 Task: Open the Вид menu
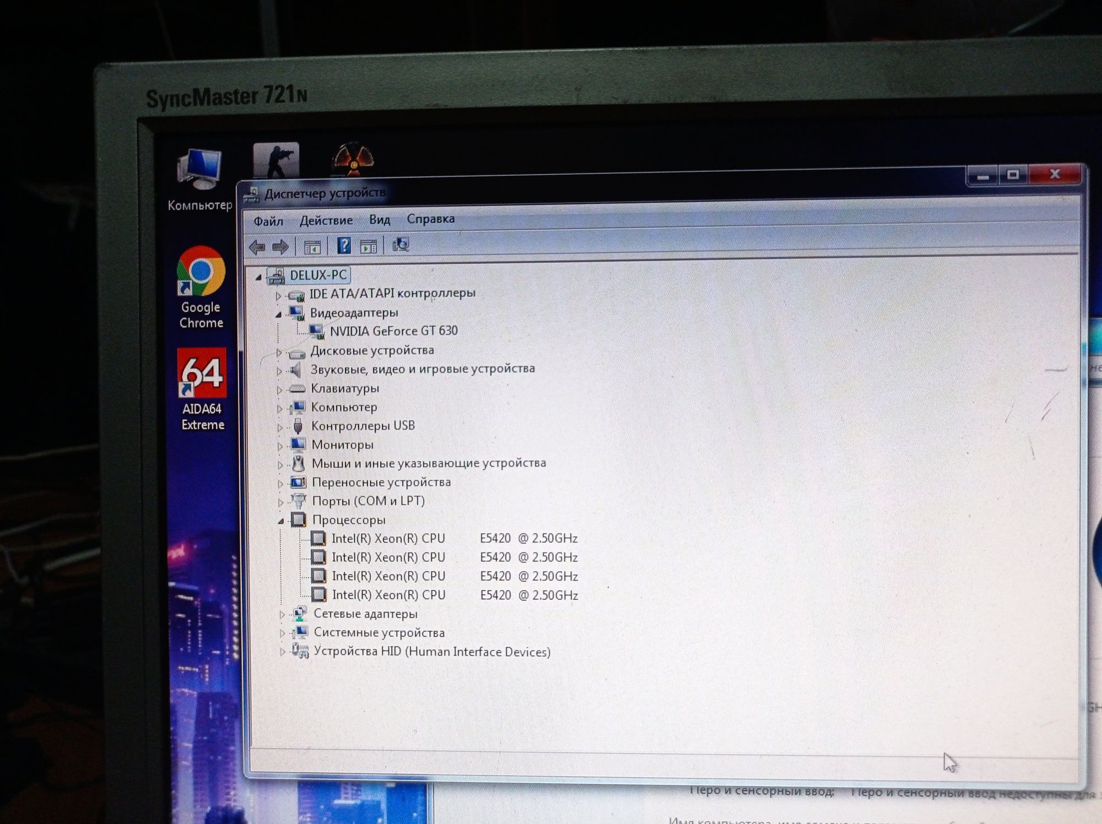[x=380, y=220]
